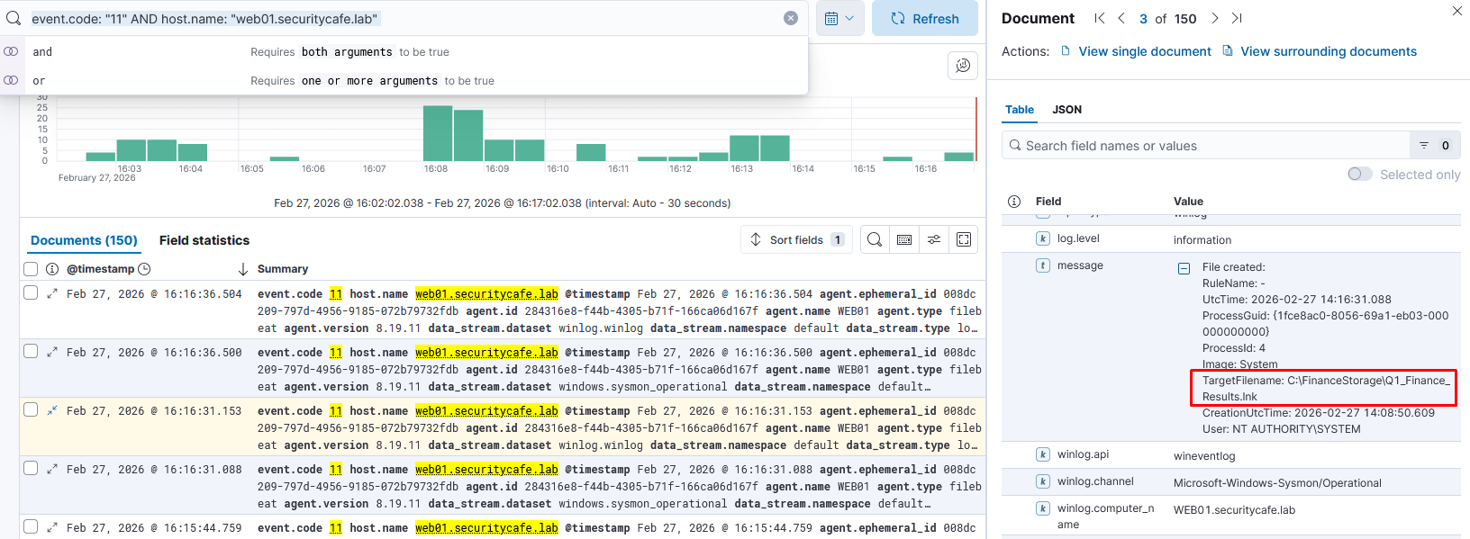Image resolution: width=1470 pixels, height=539 pixels.
Task: Clear the query with the X button
Action: click(x=791, y=18)
